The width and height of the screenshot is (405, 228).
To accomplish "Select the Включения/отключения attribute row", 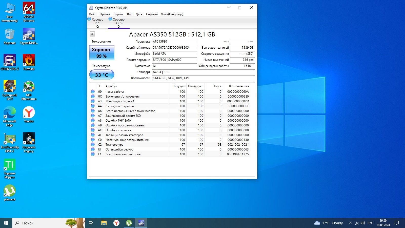I will (x=170, y=97).
